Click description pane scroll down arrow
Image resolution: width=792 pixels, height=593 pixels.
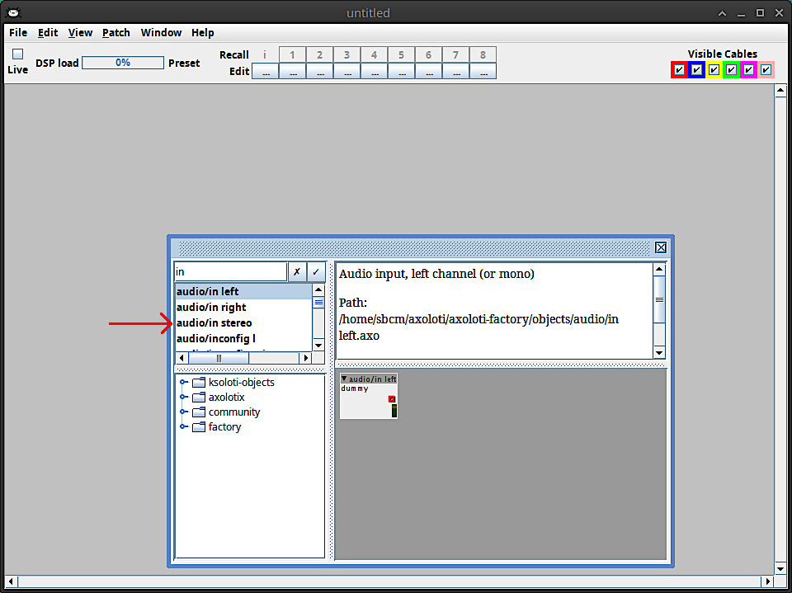pyautogui.click(x=659, y=352)
